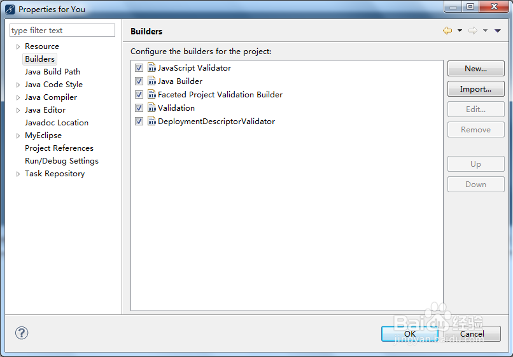Image resolution: width=513 pixels, height=357 pixels.
Task: Open the back history dropdown arrow
Action: click(x=460, y=31)
